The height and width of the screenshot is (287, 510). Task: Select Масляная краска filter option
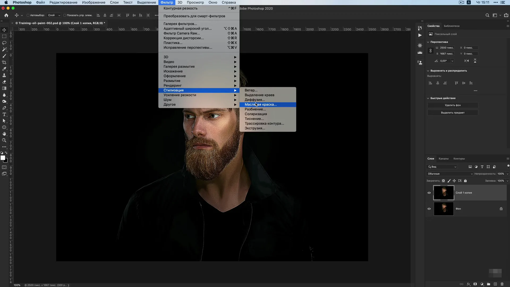point(261,104)
